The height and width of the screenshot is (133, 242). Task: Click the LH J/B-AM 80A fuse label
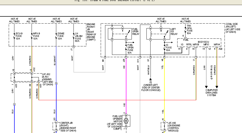coord(78,37)
